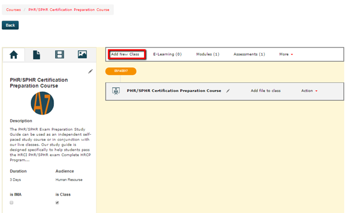The height and width of the screenshot is (213, 350).
Task: Click Add file to class
Action: point(266,91)
